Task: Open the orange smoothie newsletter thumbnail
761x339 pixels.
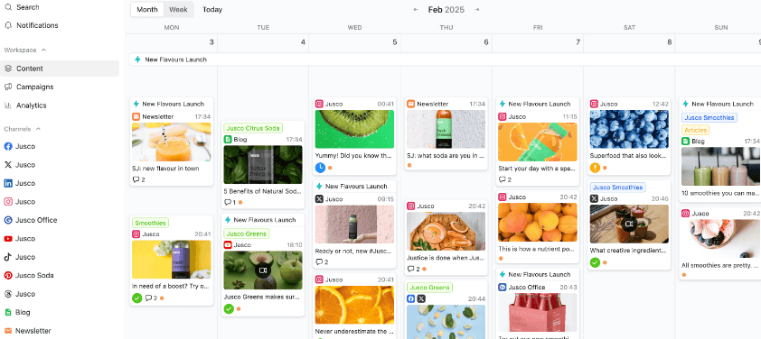Action: click(172, 142)
